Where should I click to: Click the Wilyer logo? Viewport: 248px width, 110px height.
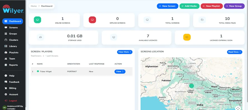click(13, 9)
